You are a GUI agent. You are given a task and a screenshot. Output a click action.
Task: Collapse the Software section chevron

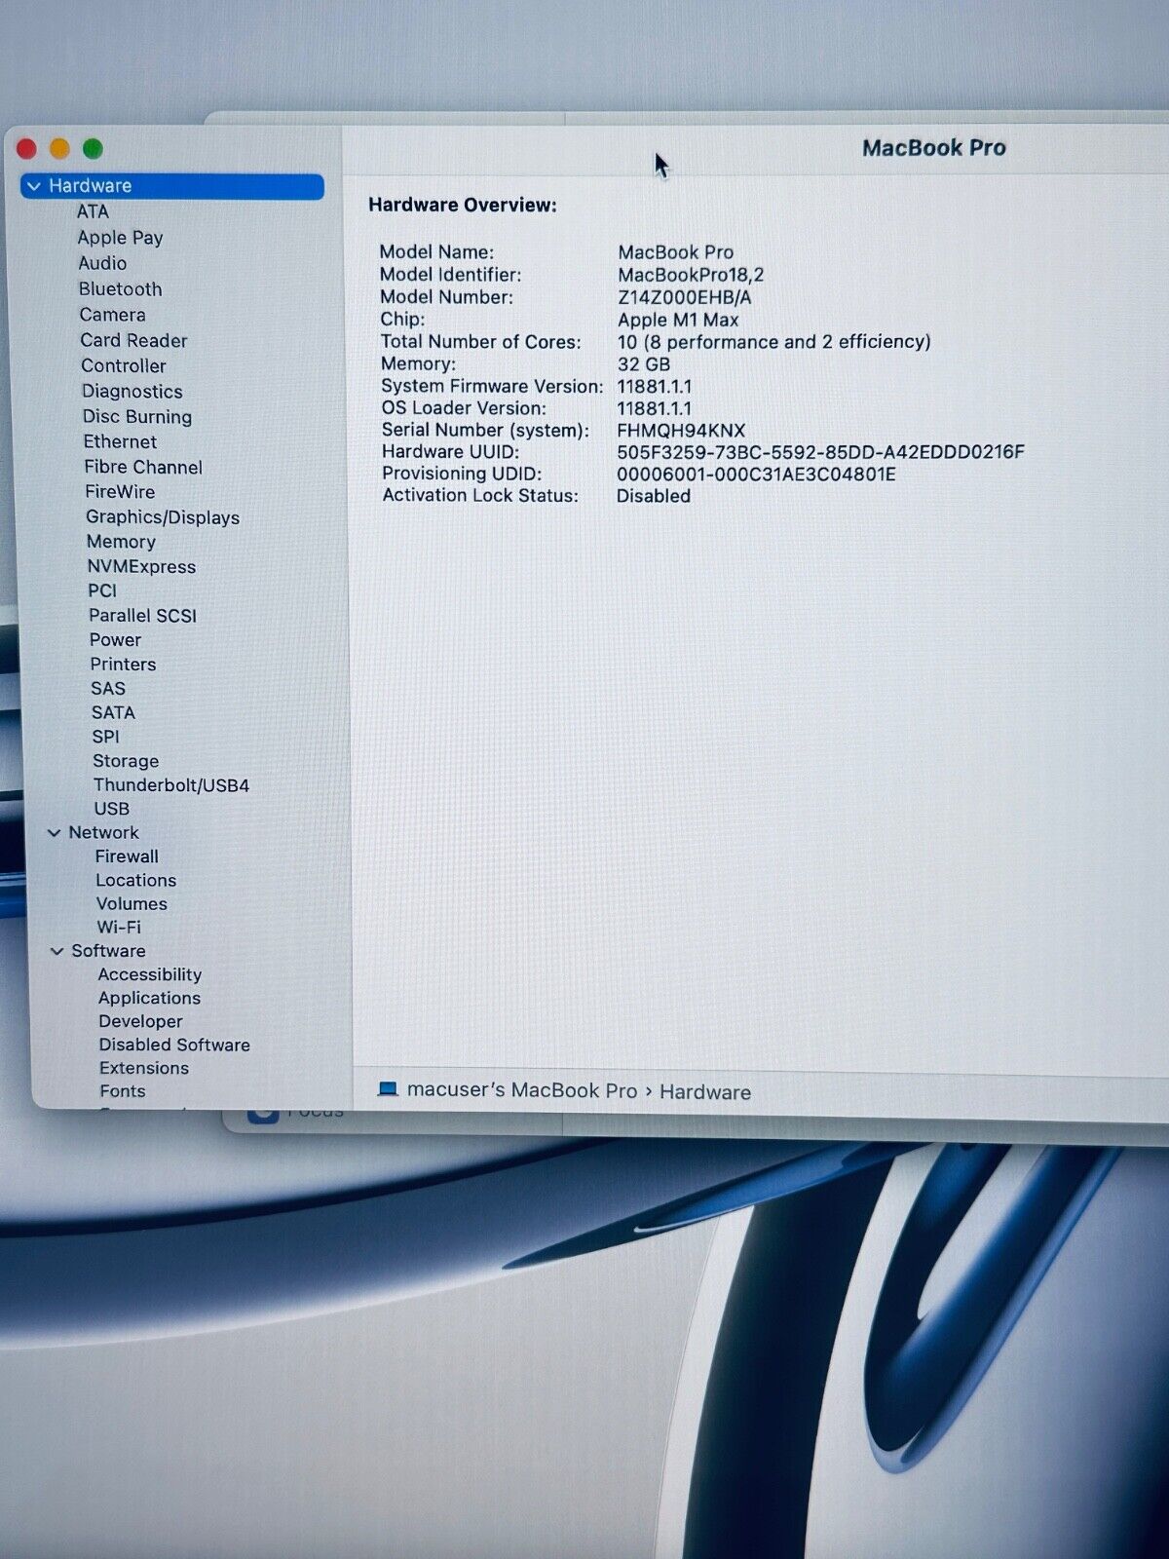(57, 951)
